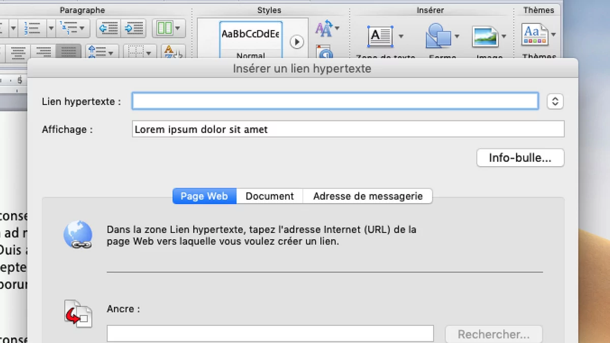Expand the Lien hypertexte history dropdown
Screen dimensions: 610x343
555,101
